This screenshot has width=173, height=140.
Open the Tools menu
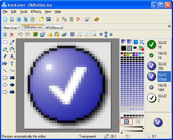(24, 12)
